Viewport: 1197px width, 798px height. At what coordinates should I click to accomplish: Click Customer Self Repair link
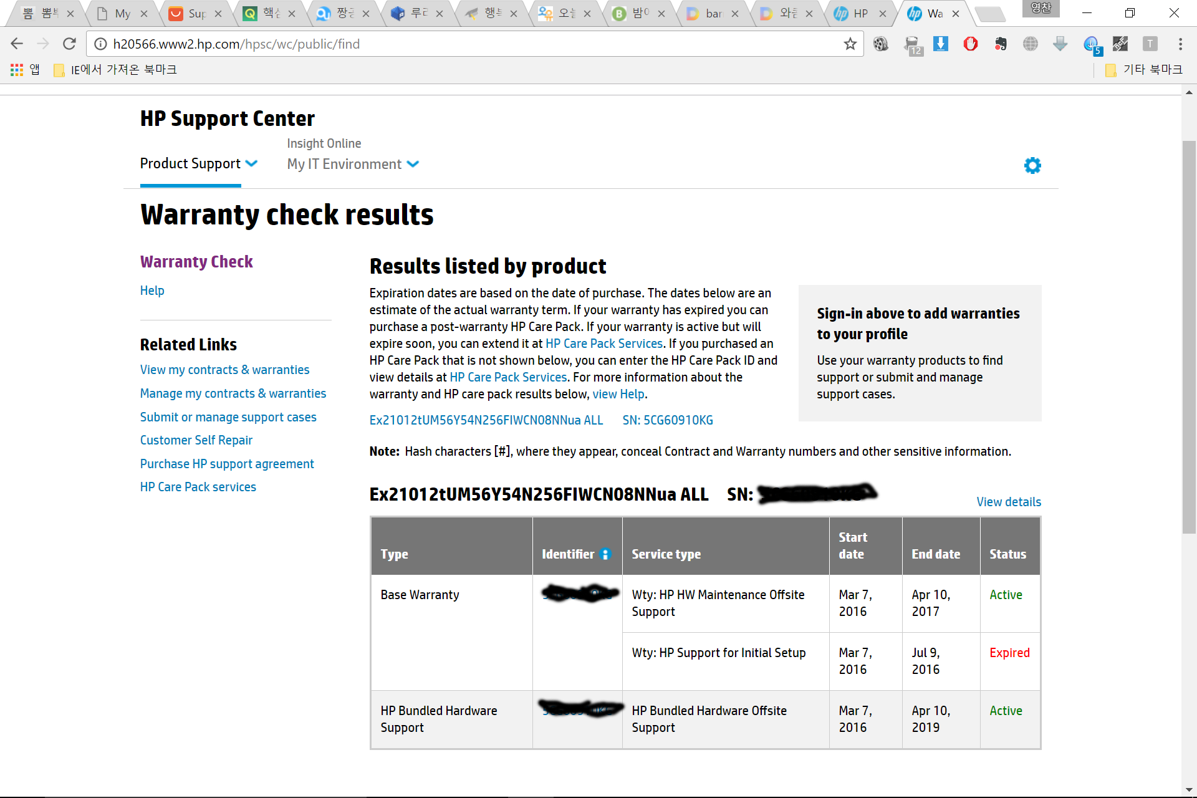[196, 440]
